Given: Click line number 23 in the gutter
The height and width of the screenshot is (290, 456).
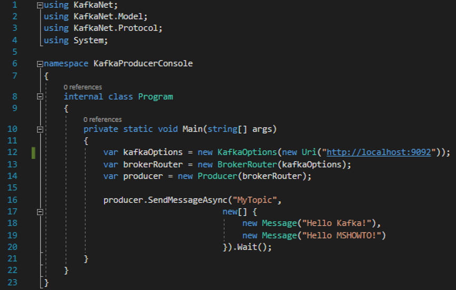Looking at the screenshot, I should point(12,283).
